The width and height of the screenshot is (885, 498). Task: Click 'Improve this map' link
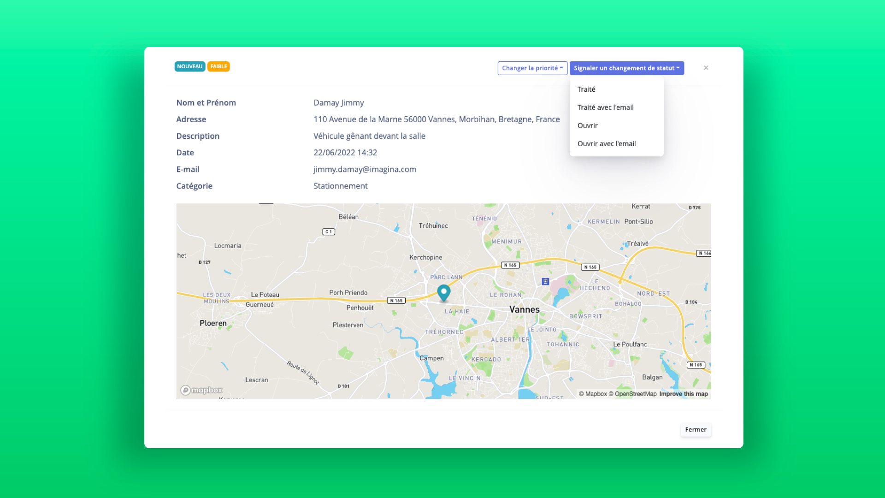pos(683,394)
